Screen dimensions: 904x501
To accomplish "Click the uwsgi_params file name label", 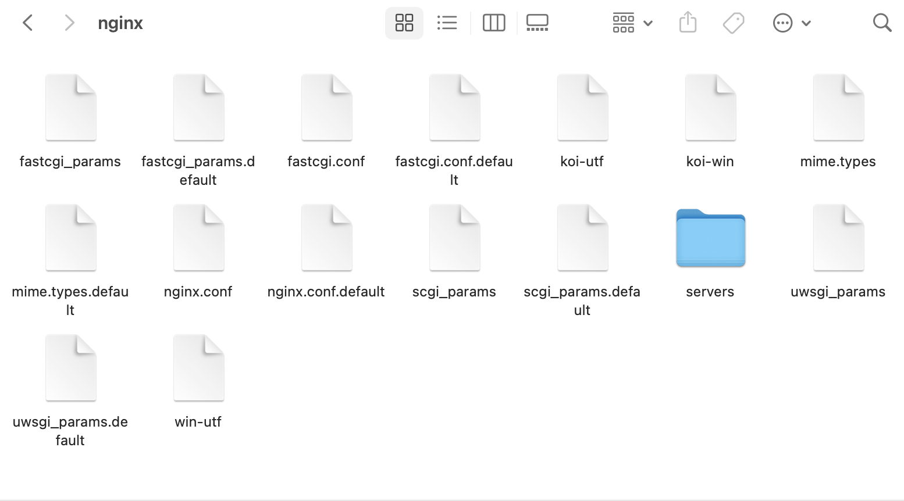I will click(x=838, y=292).
